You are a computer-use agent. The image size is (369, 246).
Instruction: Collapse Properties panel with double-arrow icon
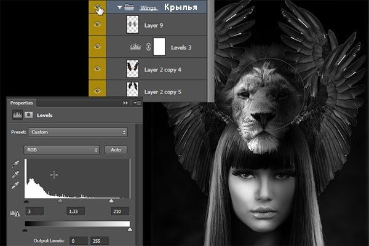click(125, 103)
